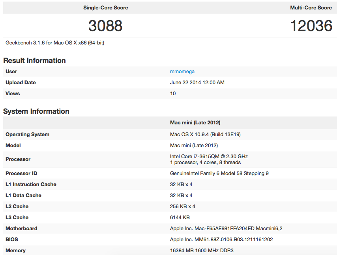Select GenuineIntel Family 6 Model 58 value

[219, 174]
